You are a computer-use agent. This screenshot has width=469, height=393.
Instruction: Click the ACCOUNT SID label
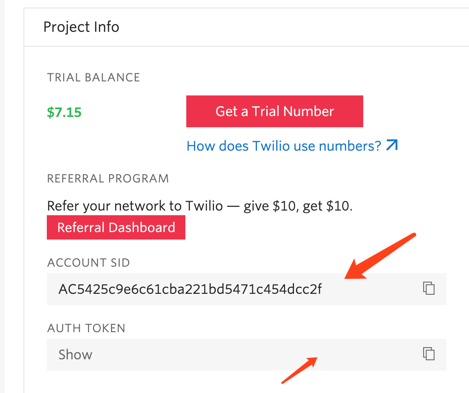click(88, 263)
